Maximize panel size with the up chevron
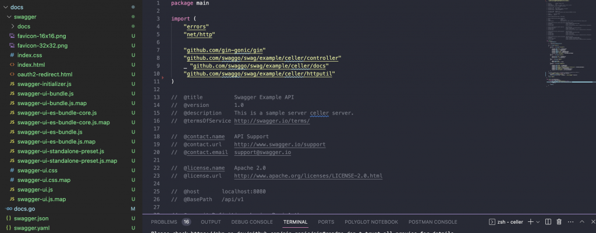 [582, 221]
